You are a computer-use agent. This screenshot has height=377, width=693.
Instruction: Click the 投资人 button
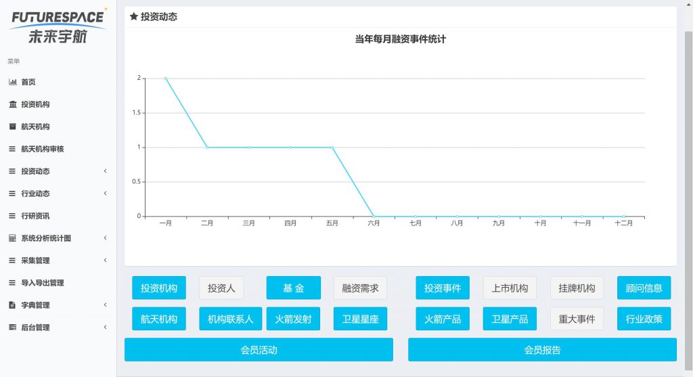point(221,288)
